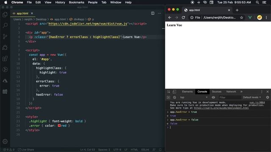Change the Spaces: 2 indentation setting

click(x=104, y=150)
